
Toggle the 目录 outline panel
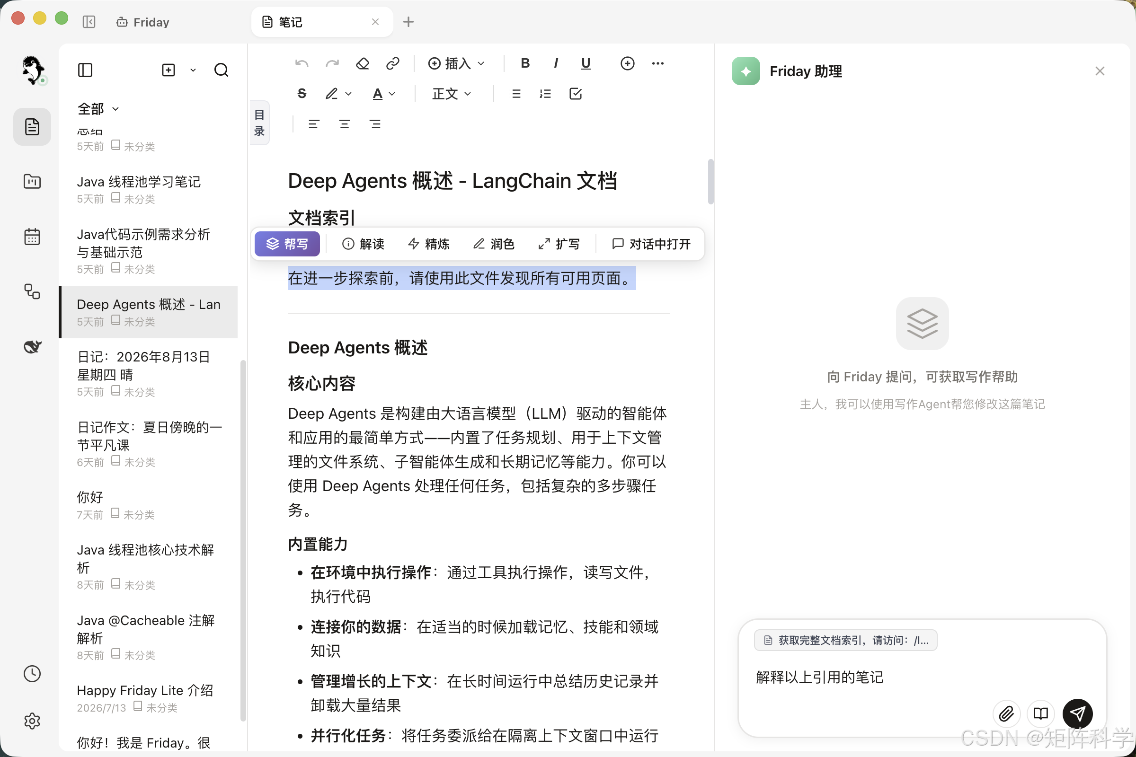pyautogui.click(x=259, y=123)
